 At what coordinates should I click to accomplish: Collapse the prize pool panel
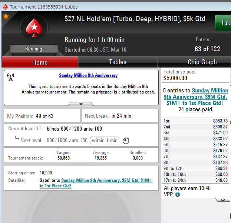223,200
